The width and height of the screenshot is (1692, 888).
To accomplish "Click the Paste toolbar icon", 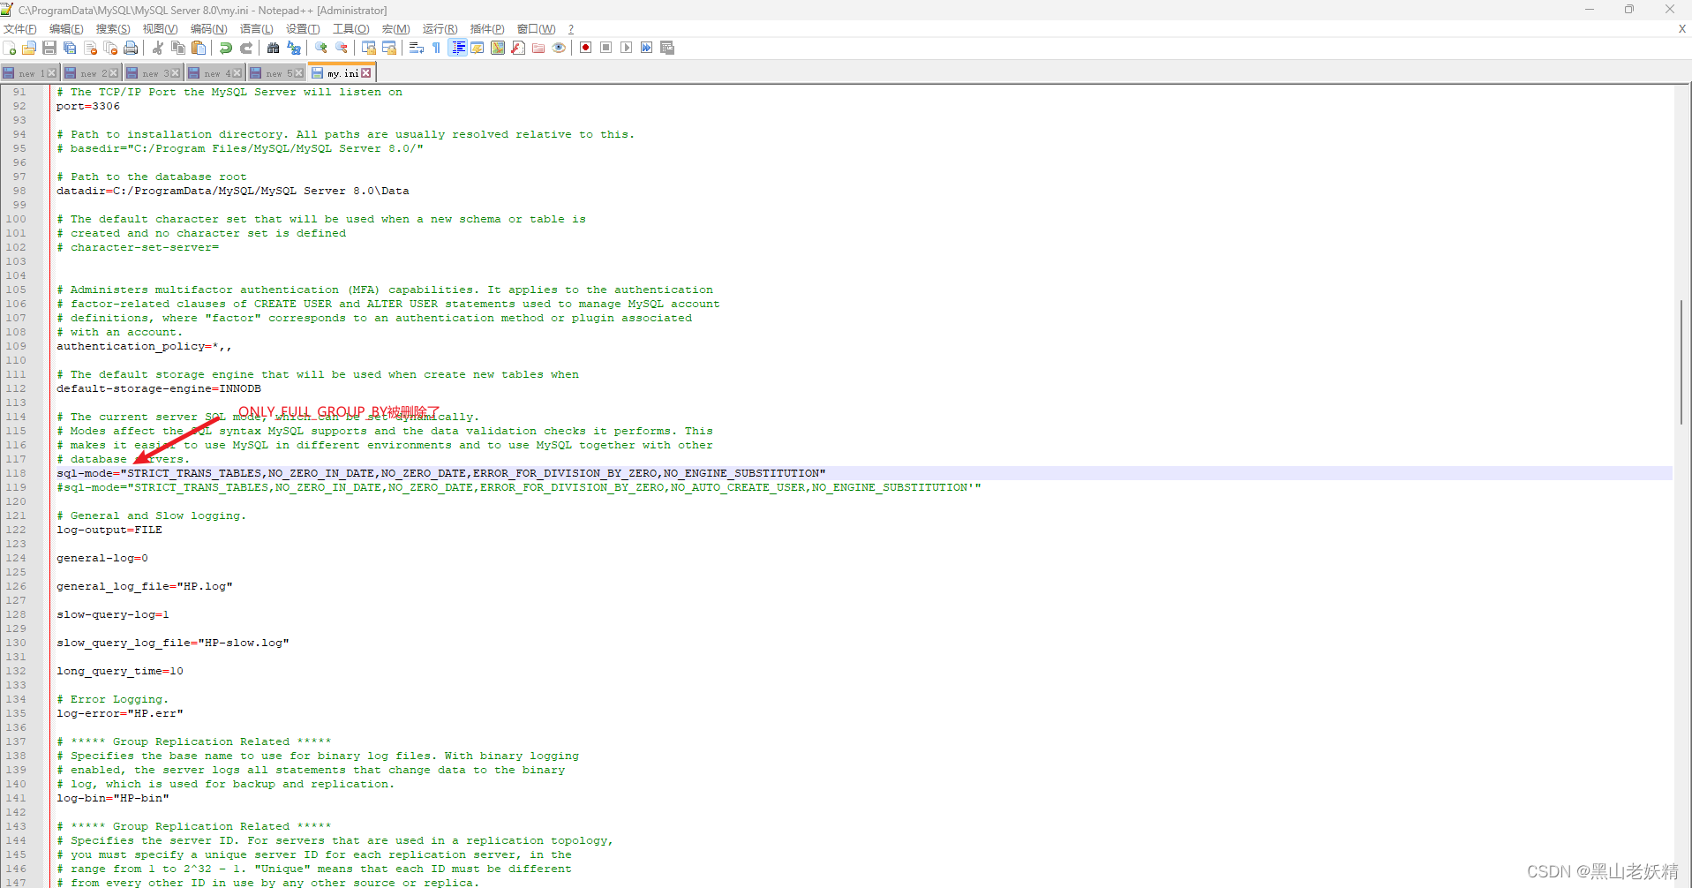I will [x=199, y=48].
